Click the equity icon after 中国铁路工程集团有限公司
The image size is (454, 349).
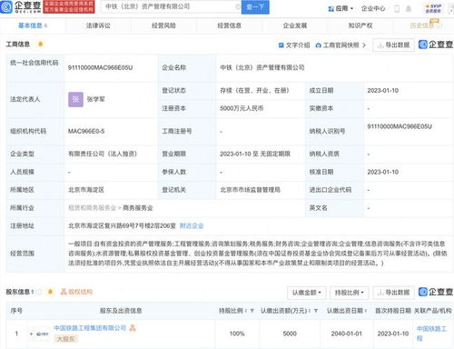[133, 328]
